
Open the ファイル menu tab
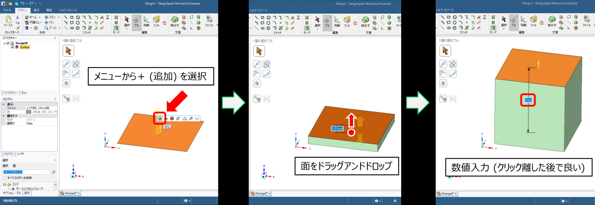point(7,9)
